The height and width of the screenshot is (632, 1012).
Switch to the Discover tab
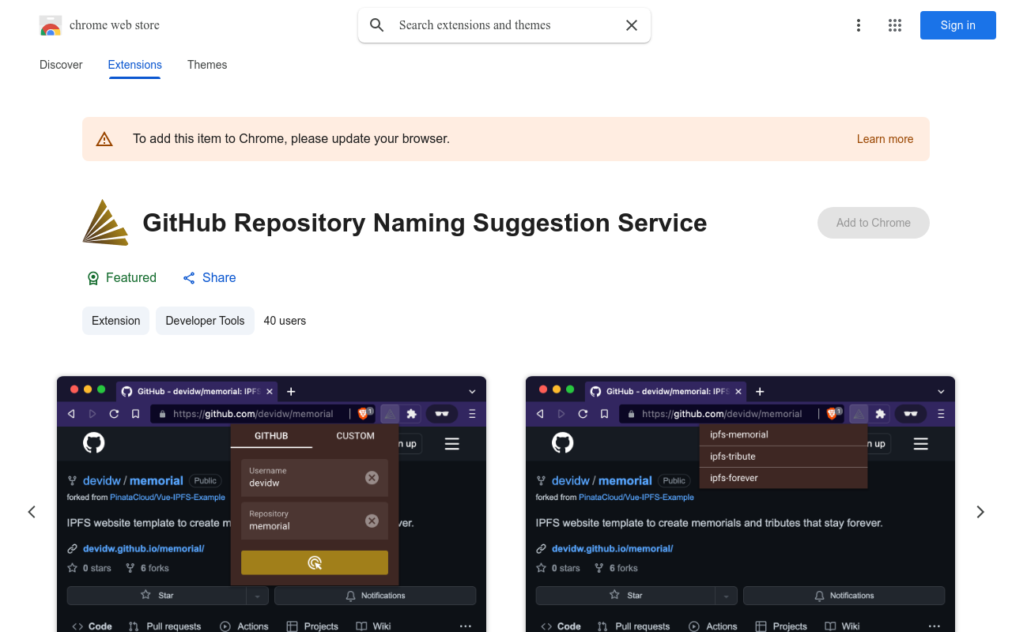[61, 65]
